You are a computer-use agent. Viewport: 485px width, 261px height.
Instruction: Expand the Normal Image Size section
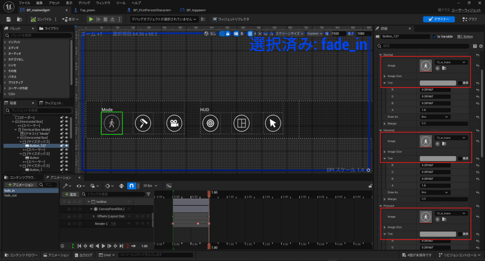coord(385,76)
